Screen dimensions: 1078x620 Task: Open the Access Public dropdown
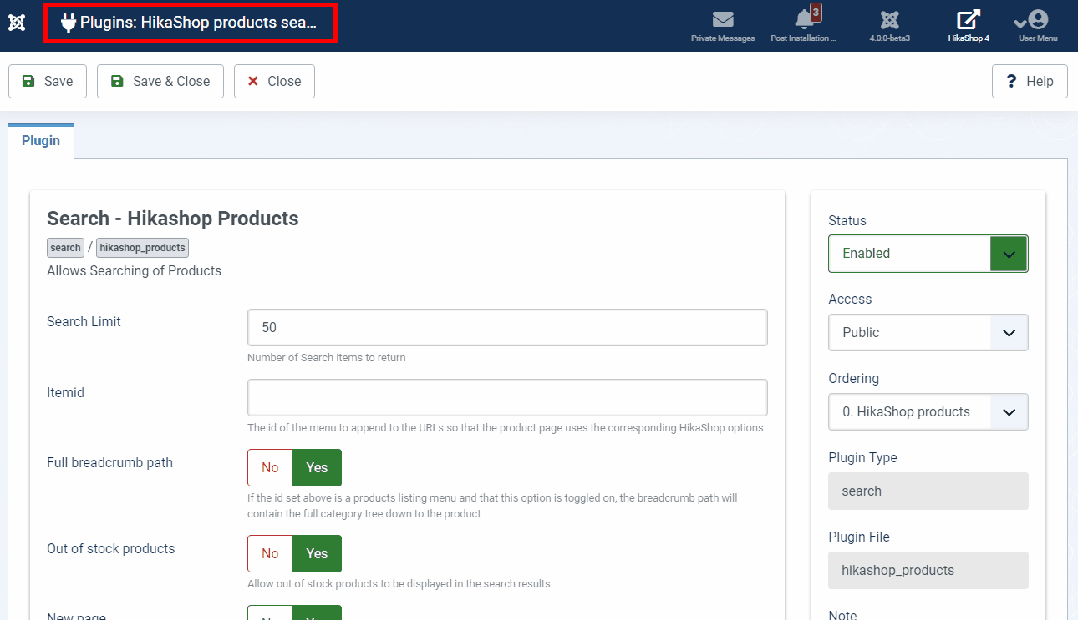coord(928,332)
